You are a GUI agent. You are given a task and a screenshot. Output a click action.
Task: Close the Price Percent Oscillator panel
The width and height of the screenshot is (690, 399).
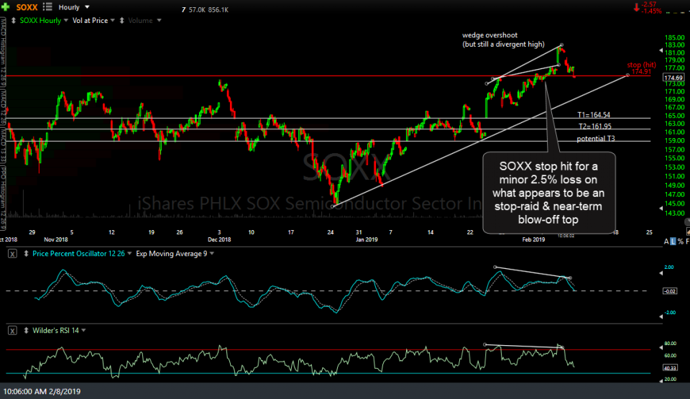pos(12,254)
